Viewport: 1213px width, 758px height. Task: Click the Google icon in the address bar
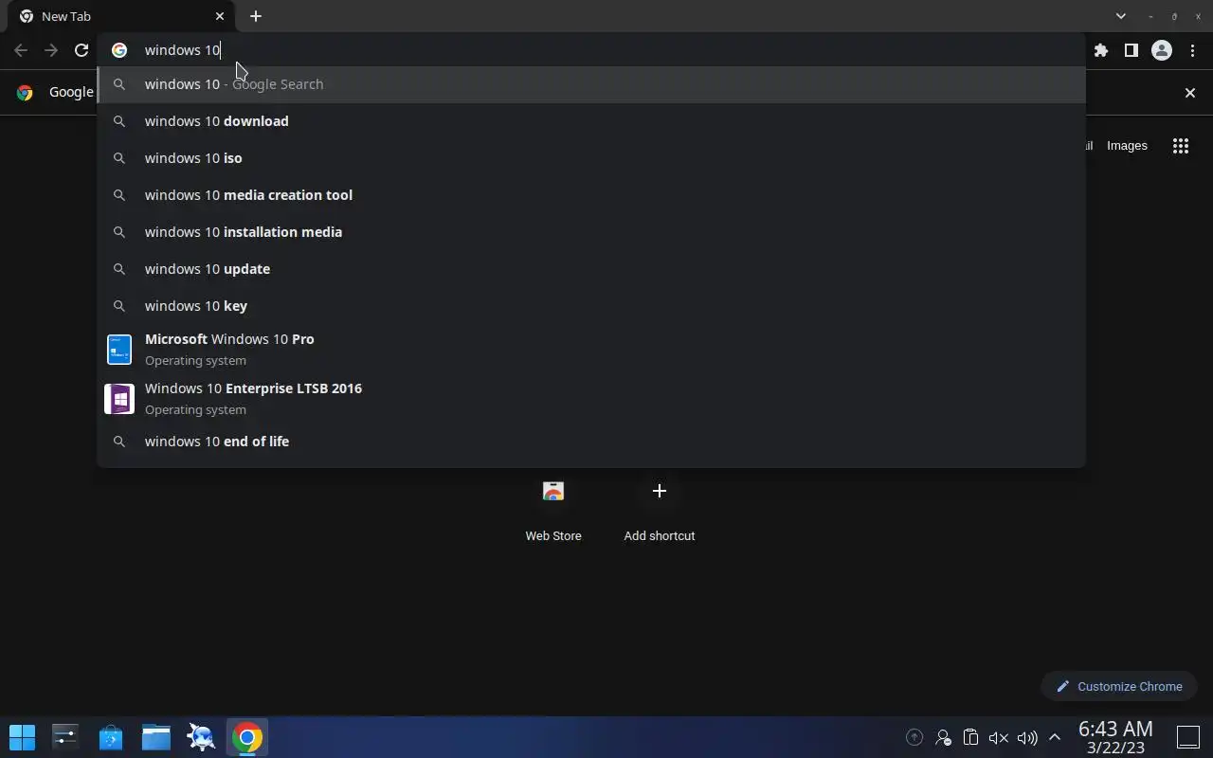pyautogui.click(x=119, y=50)
